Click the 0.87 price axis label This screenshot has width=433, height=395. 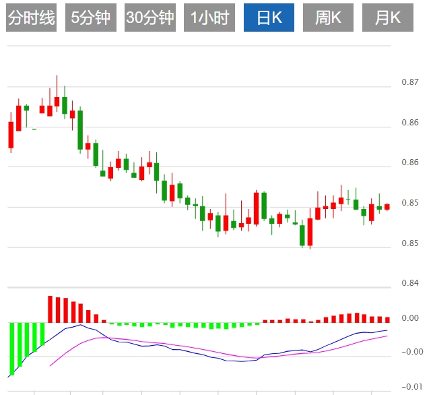click(x=410, y=82)
